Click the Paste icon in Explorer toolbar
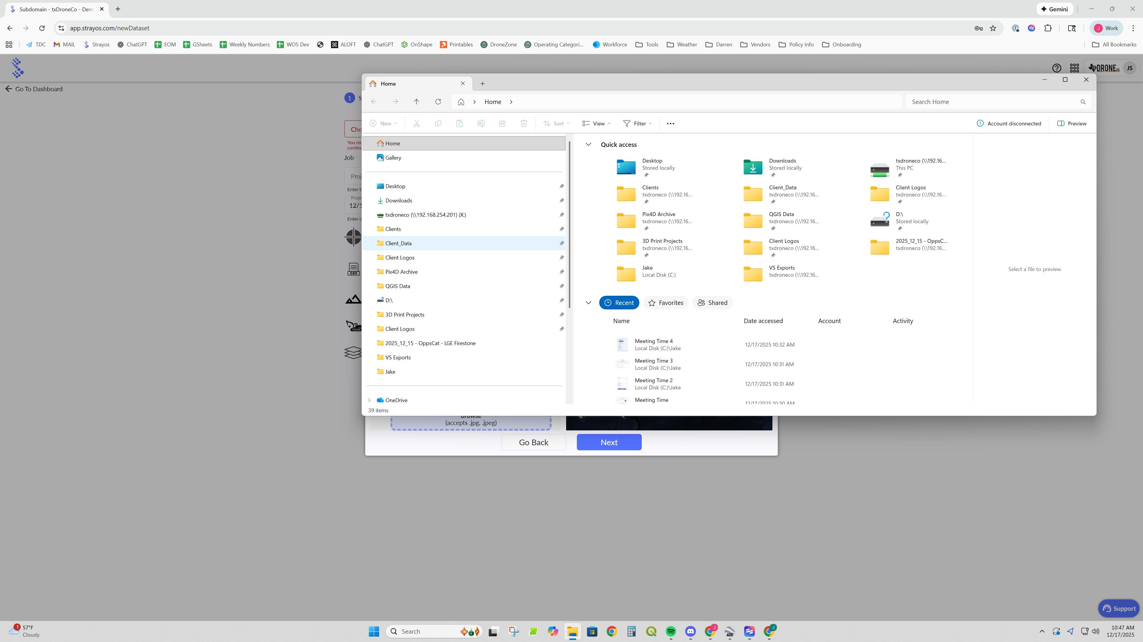Image resolution: width=1143 pixels, height=642 pixels. point(459,124)
